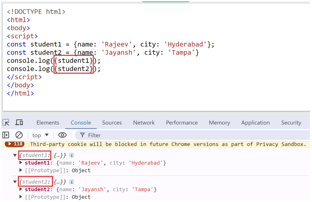Create a live expression with the eye icon
The image size is (312, 202).
coord(62,135)
